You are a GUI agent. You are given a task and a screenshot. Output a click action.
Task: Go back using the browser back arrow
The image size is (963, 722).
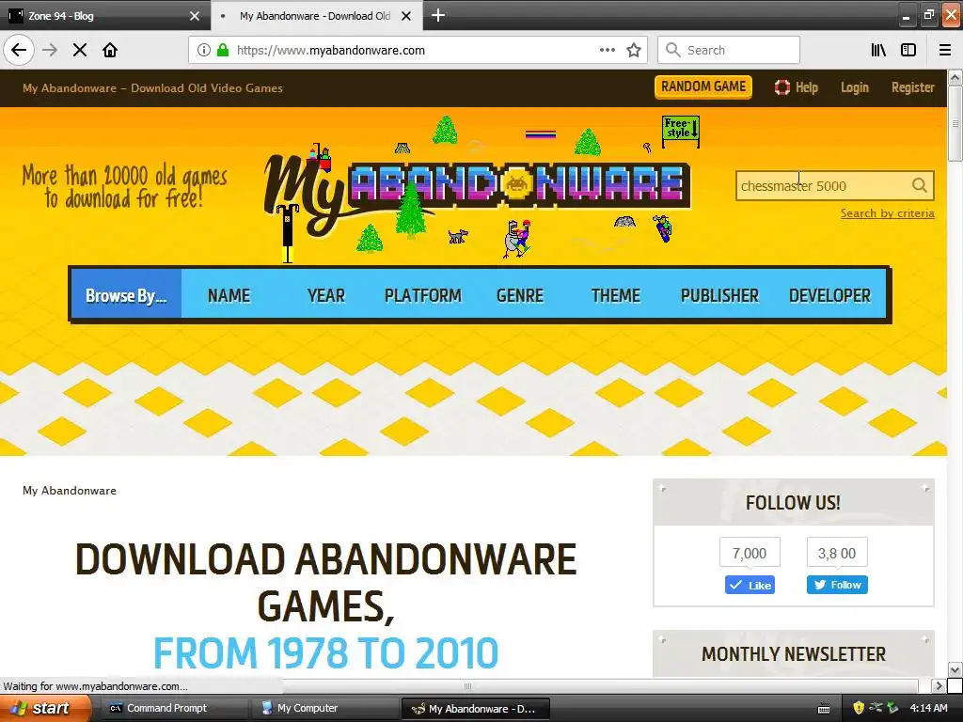[19, 50]
